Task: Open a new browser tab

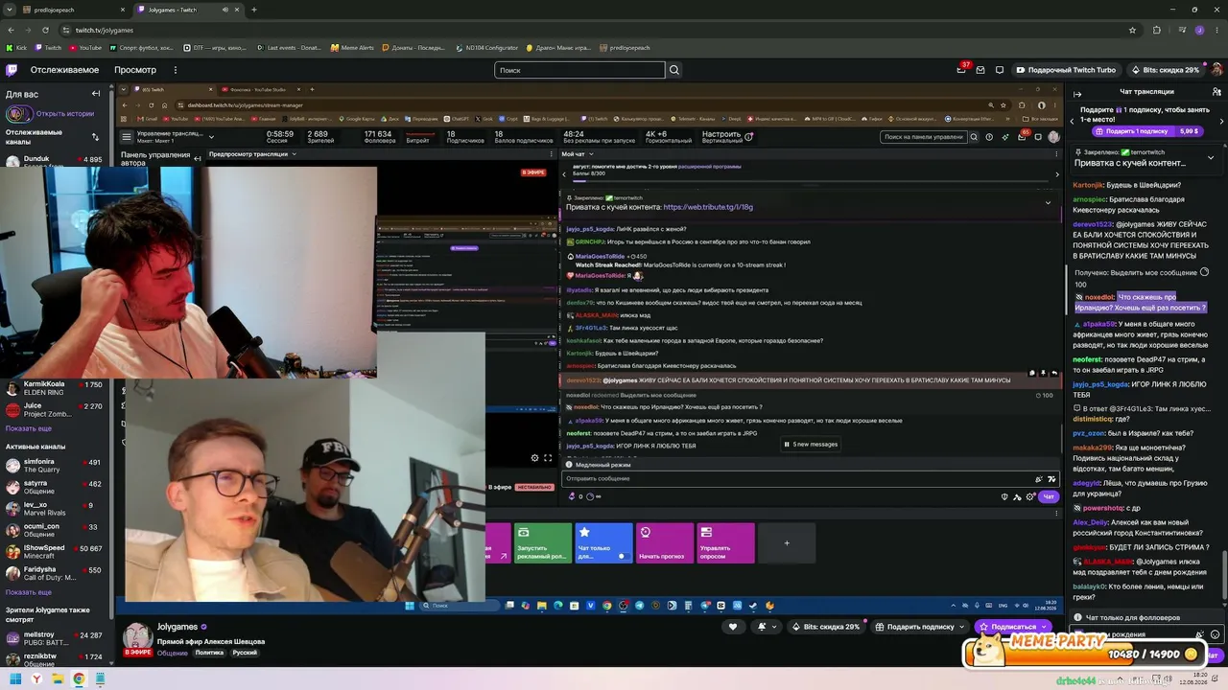Action: [x=254, y=10]
